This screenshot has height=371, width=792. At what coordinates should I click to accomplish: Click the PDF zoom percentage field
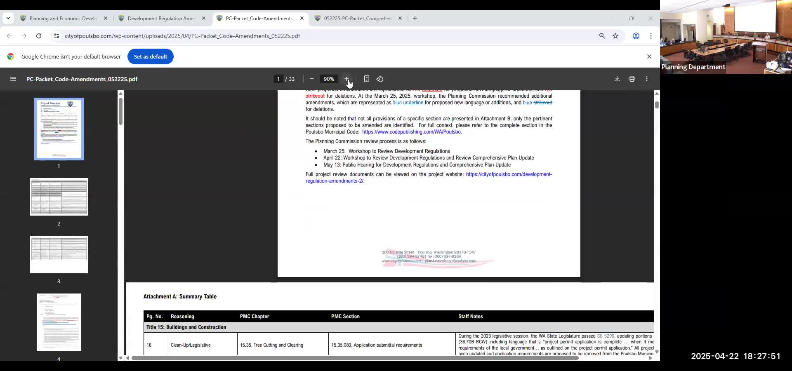[x=329, y=79]
